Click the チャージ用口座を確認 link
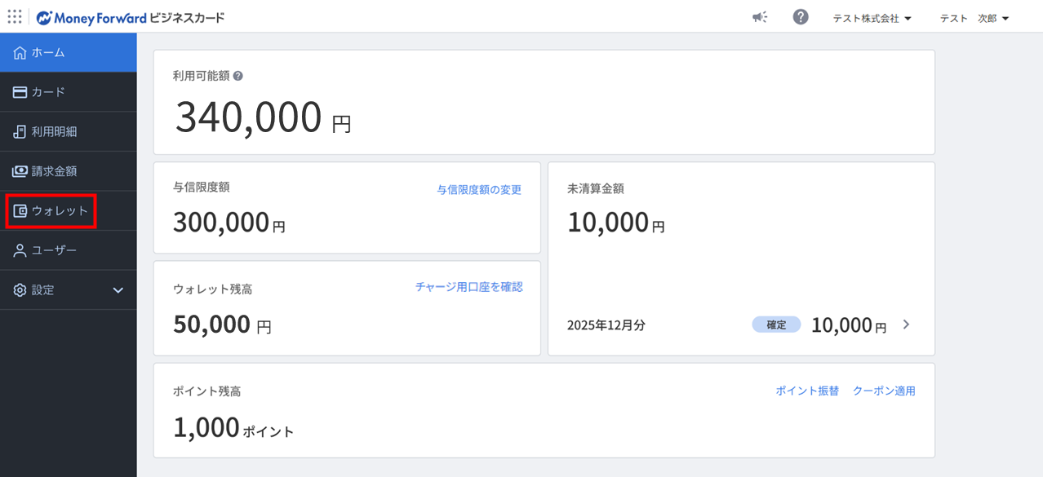Screen dimensions: 1043x477 pos(468,287)
